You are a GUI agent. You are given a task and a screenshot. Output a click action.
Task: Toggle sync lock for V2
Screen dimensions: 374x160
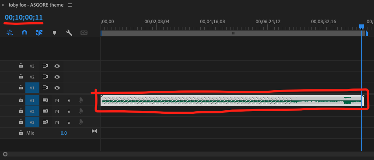pos(45,77)
